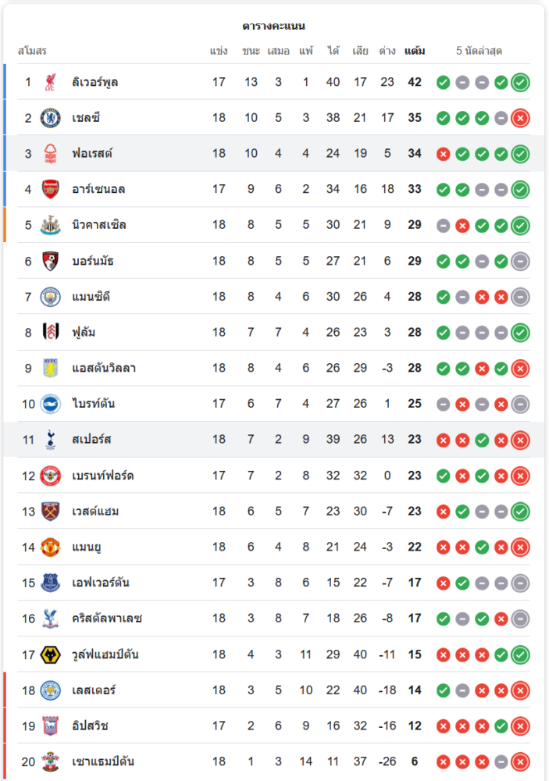Click Chelsea's latest match loss indicator

coord(521,118)
